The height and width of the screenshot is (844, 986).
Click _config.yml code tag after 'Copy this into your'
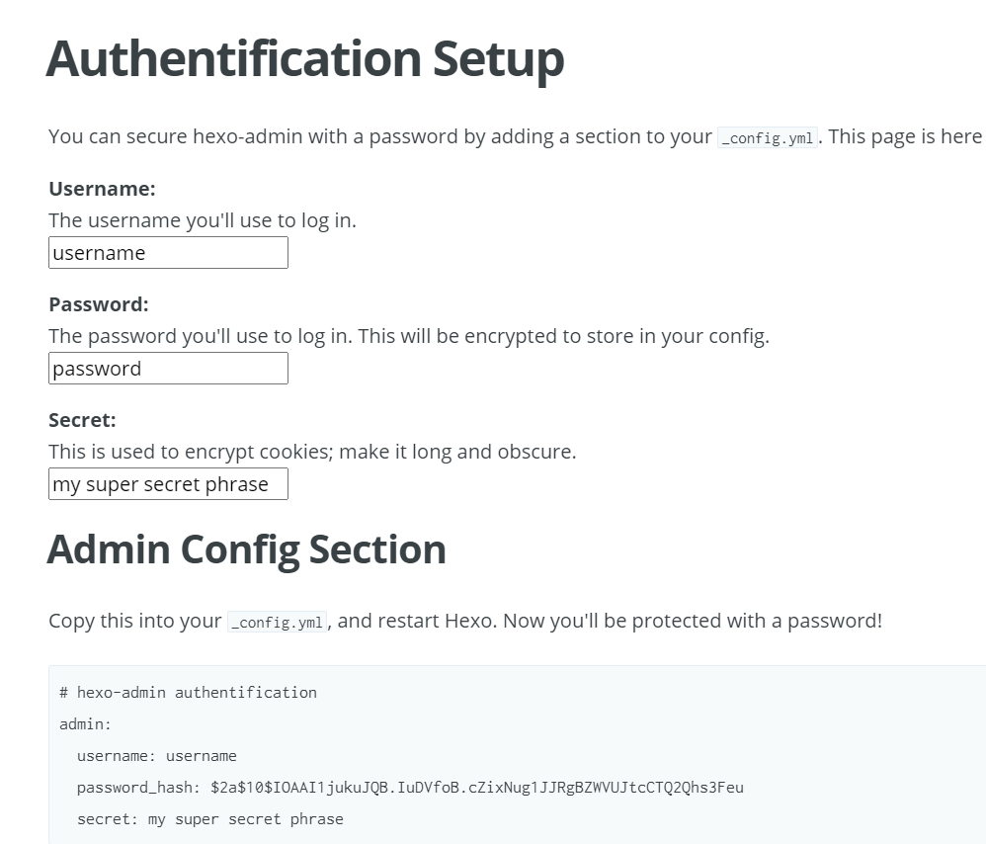[x=277, y=623]
